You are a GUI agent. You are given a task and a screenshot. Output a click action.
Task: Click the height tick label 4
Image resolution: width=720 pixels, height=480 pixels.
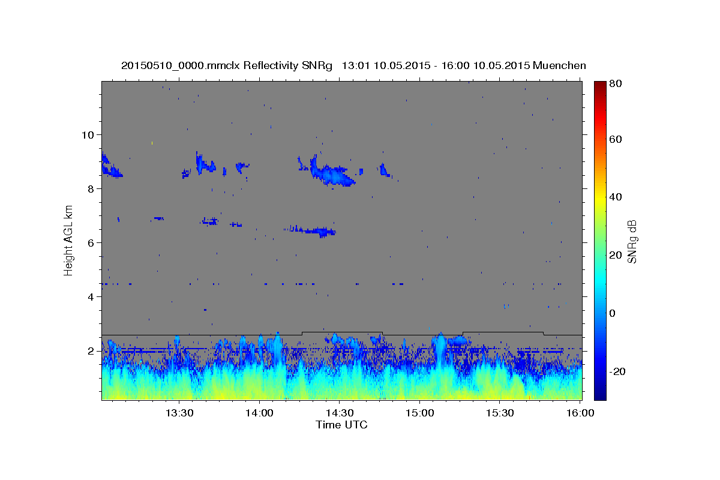tap(89, 296)
